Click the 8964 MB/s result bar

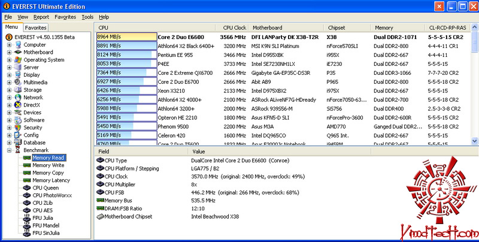[x=127, y=37]
